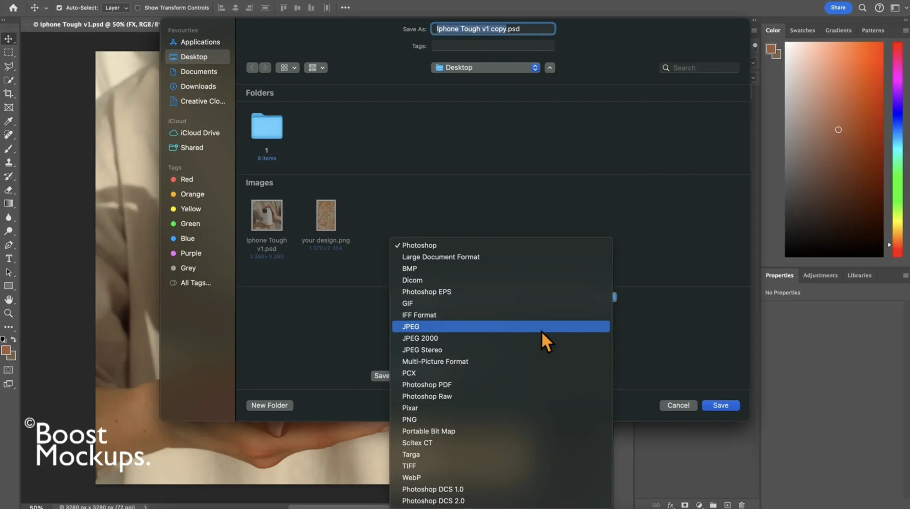Image resolution: width=910 pixels, height=509 pixels.
Task: Select the Move tool in toolbar
Action: [9, 39]
